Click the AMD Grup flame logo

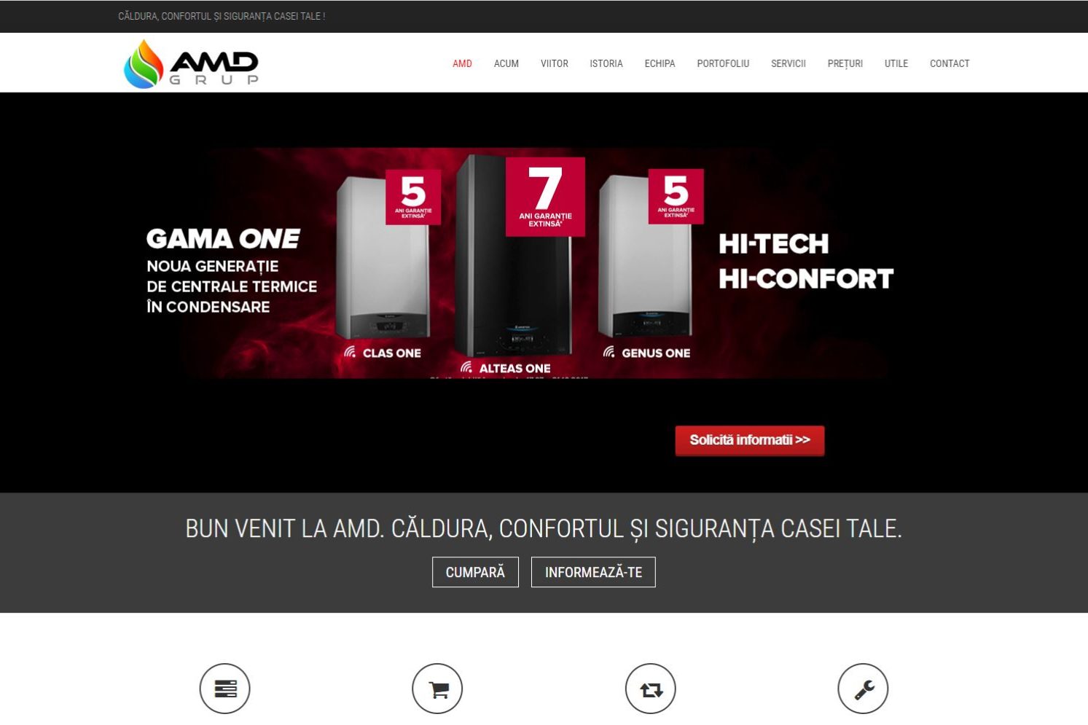191,63
